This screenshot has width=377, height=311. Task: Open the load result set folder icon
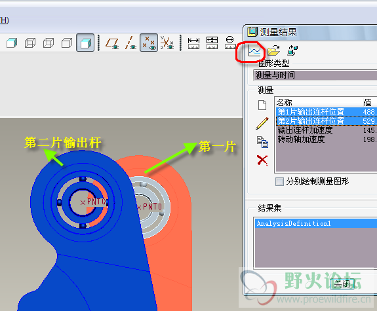pyautogui.click(x=274, y=50)
